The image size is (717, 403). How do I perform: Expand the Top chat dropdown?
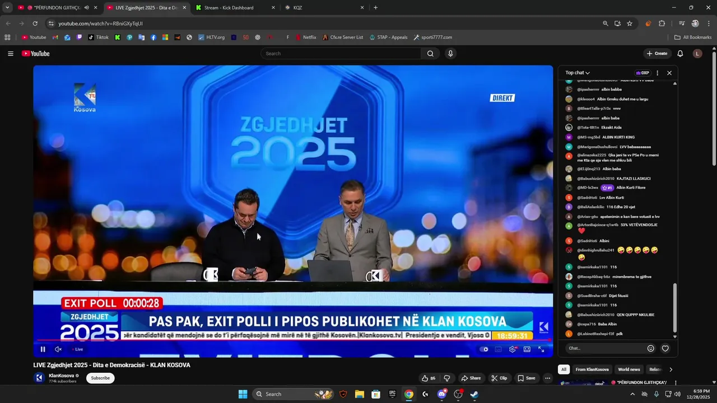click(x=578, y=73)
